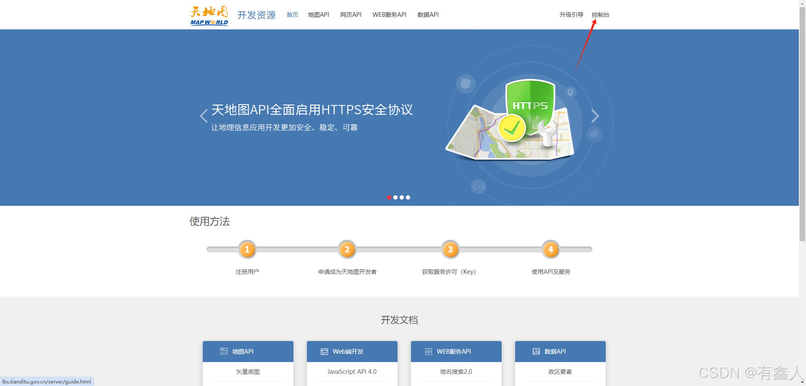Click banner headline 天地图API全面启用HTTPS安全协议
The width and height of the screenshot is (806, 386).
pos(312,110)
